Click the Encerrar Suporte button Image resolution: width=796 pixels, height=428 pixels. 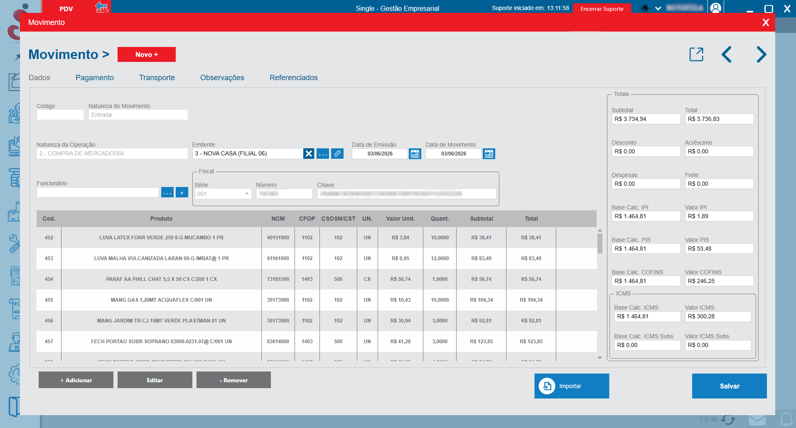point(602,9)
